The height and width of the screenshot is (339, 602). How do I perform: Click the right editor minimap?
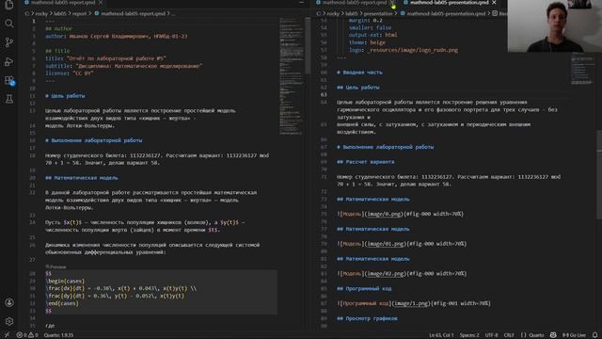pyautogui.click(x=582, y=69)
